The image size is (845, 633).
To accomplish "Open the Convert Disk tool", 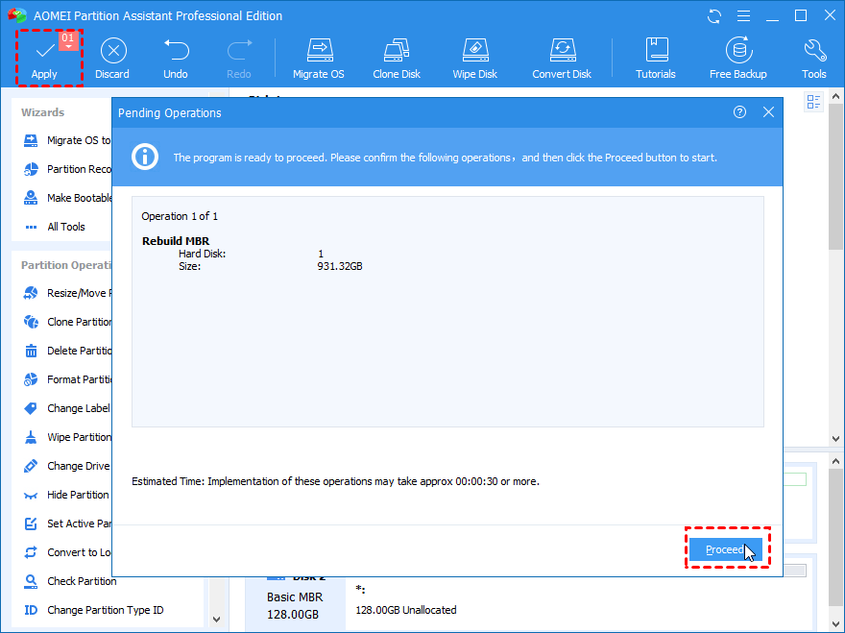I will tap(562, 51).
